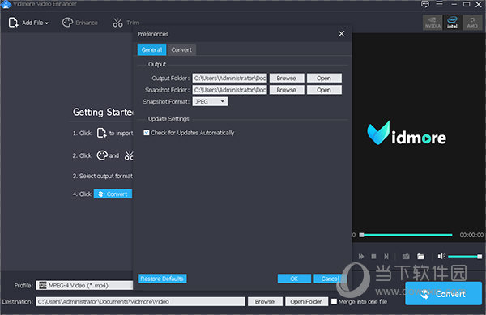
Task: Click the palette enhance icon in step 2
Action: click(102, 155)
